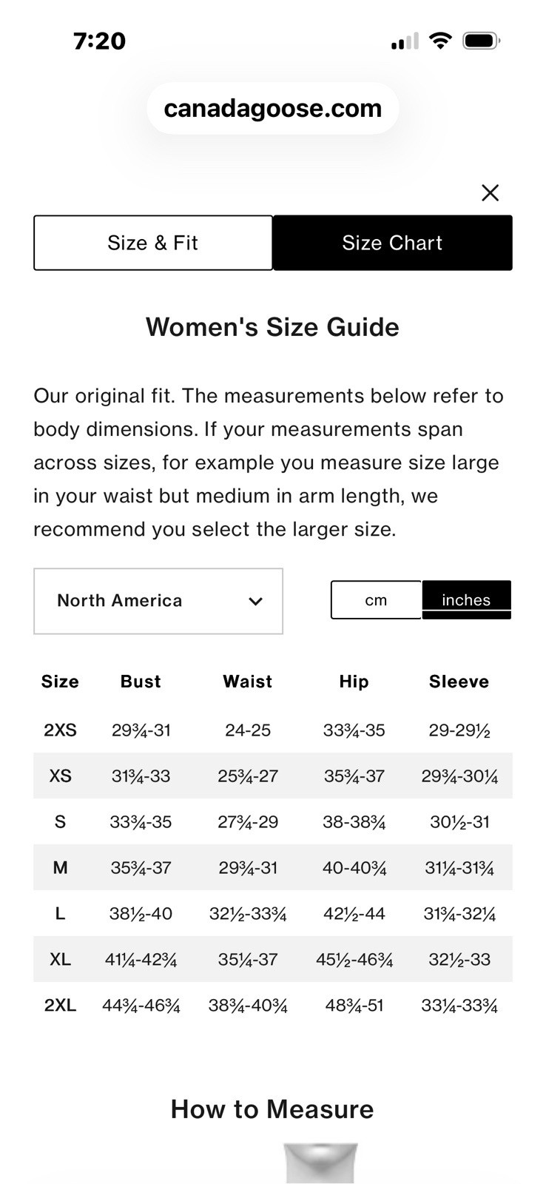Select the Size Chart tab
The width and height of the screenshot is (546, 1184).
(392, 243)
